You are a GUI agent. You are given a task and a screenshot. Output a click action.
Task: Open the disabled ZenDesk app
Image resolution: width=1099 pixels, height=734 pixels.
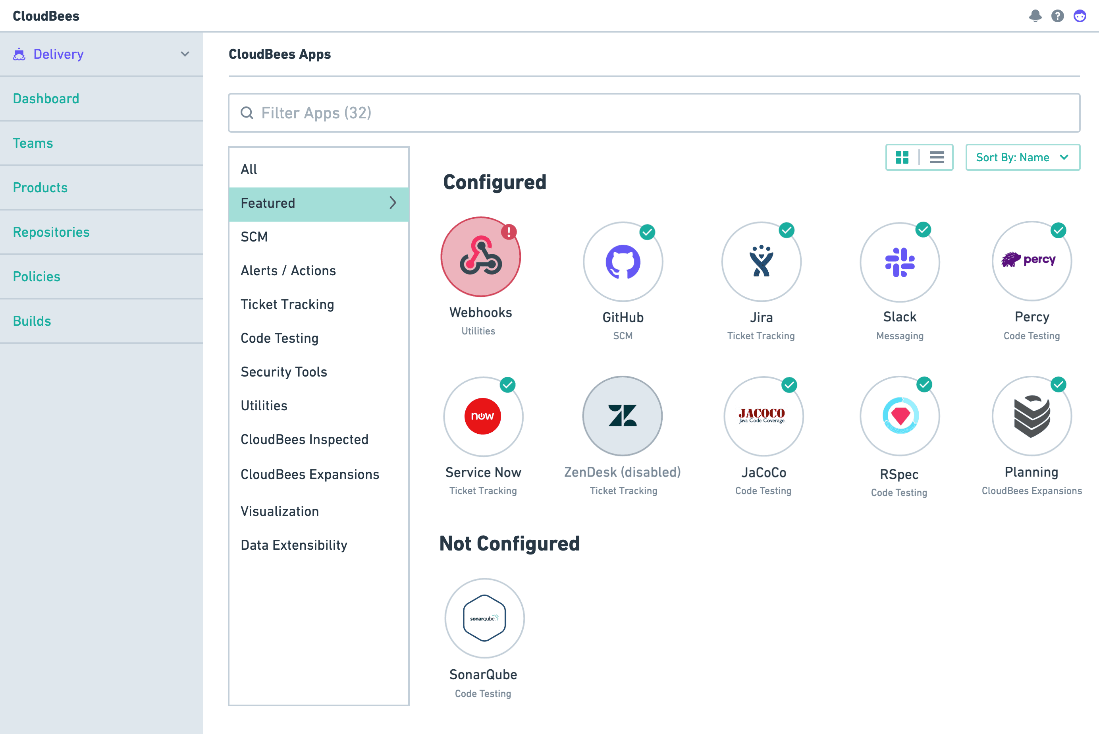click(622, 416)
